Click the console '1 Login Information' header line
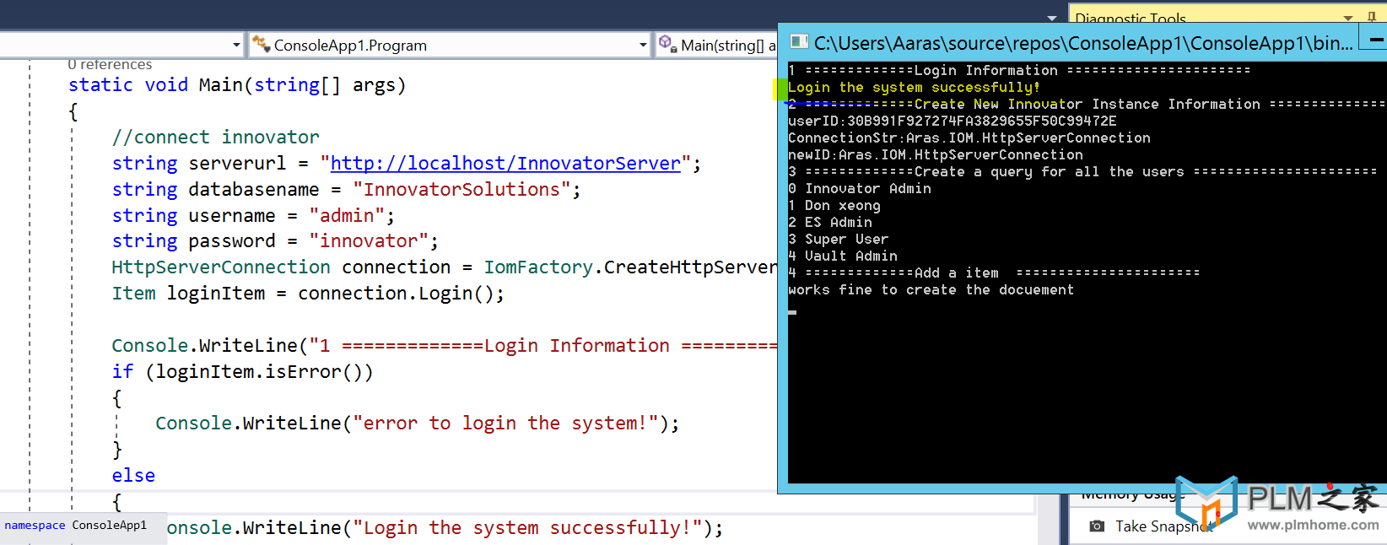1387x545 pixels. tap(1019, 71)
